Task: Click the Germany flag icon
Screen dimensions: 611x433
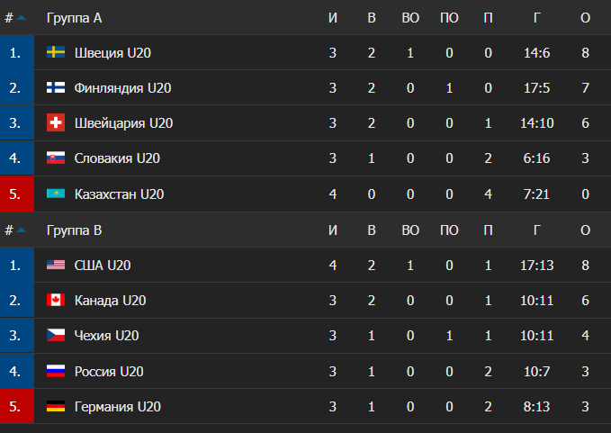Action: pyautogui.click(x=56, y=407)
